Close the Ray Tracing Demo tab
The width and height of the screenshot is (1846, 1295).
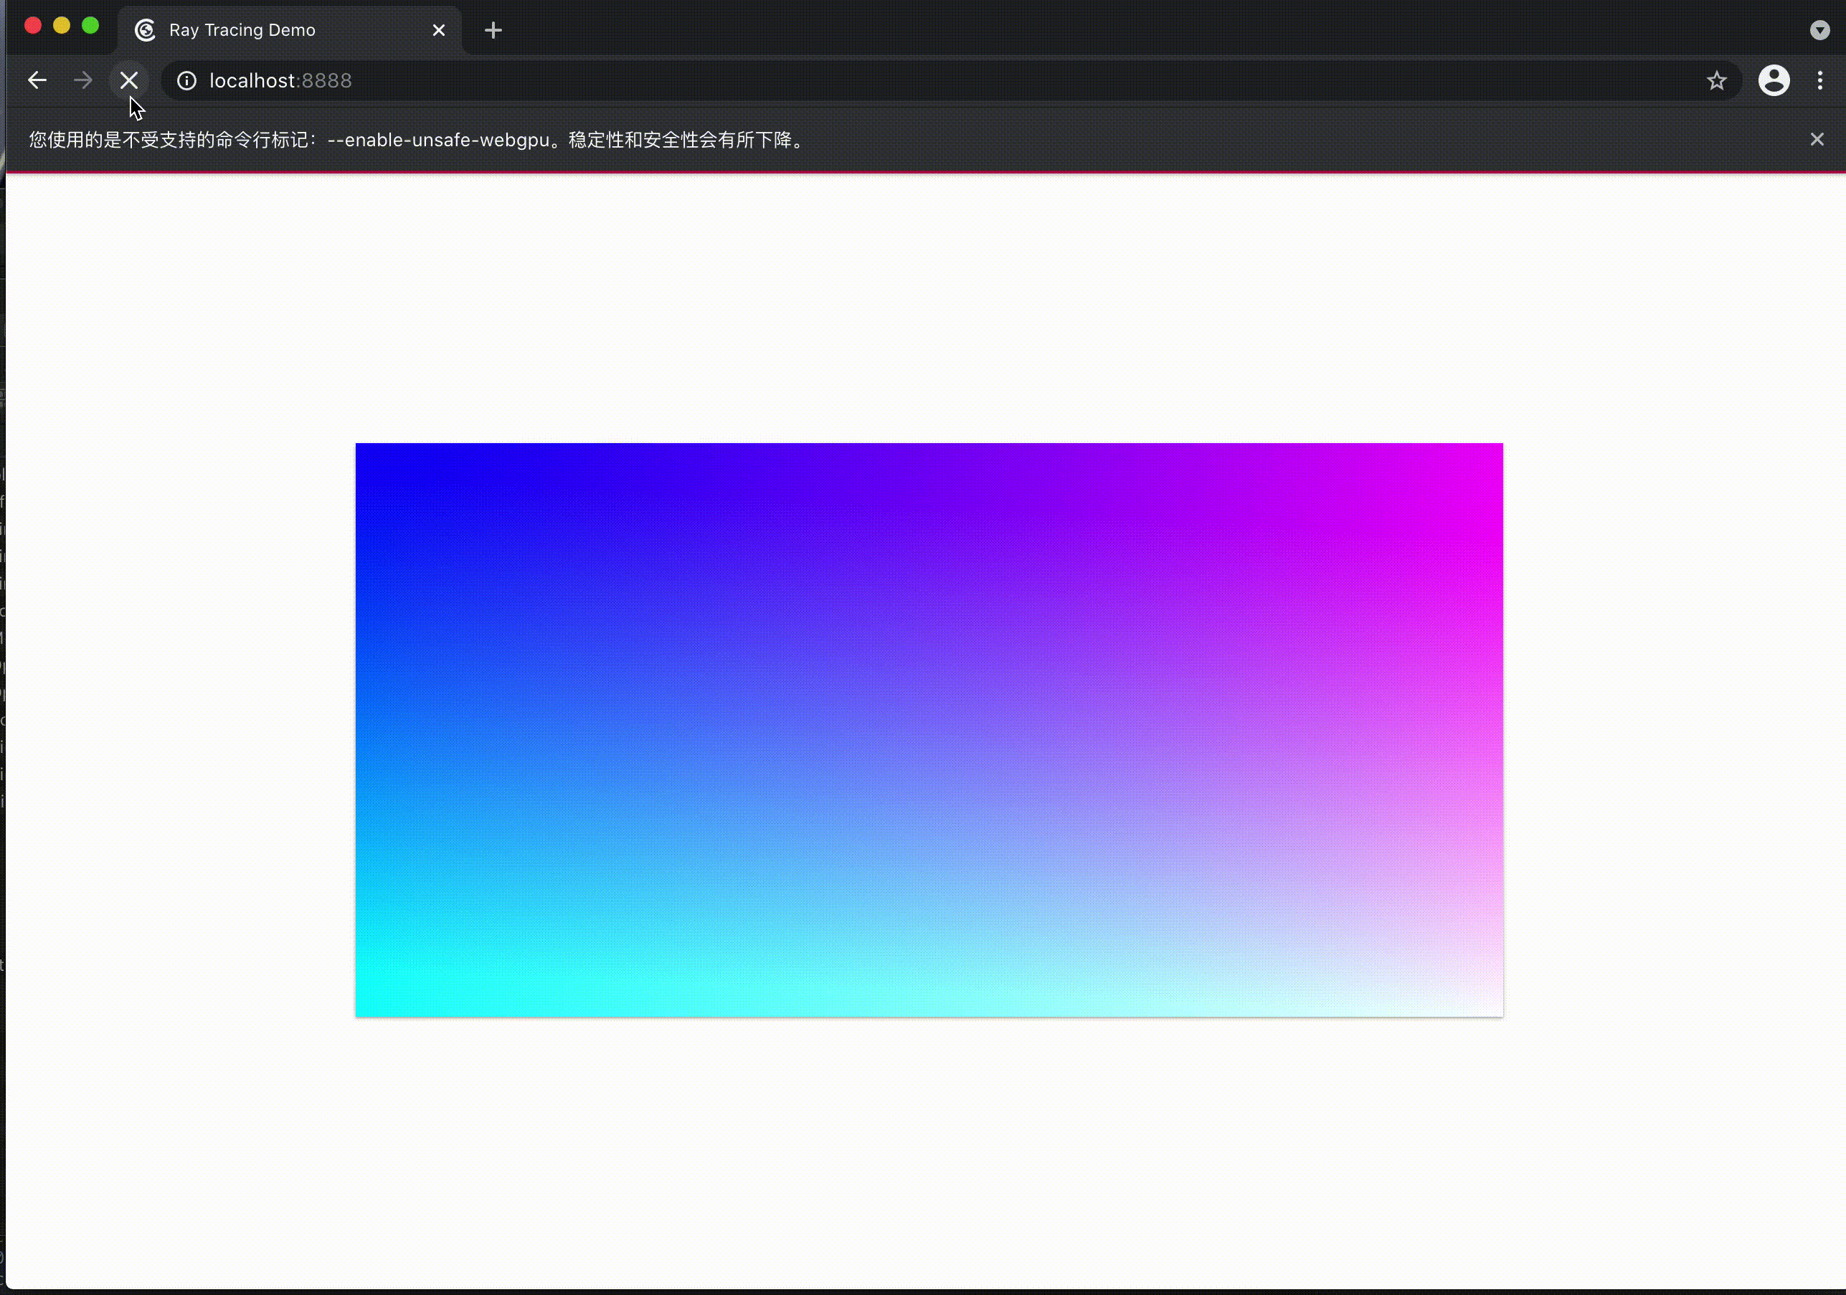click(439, 31)
